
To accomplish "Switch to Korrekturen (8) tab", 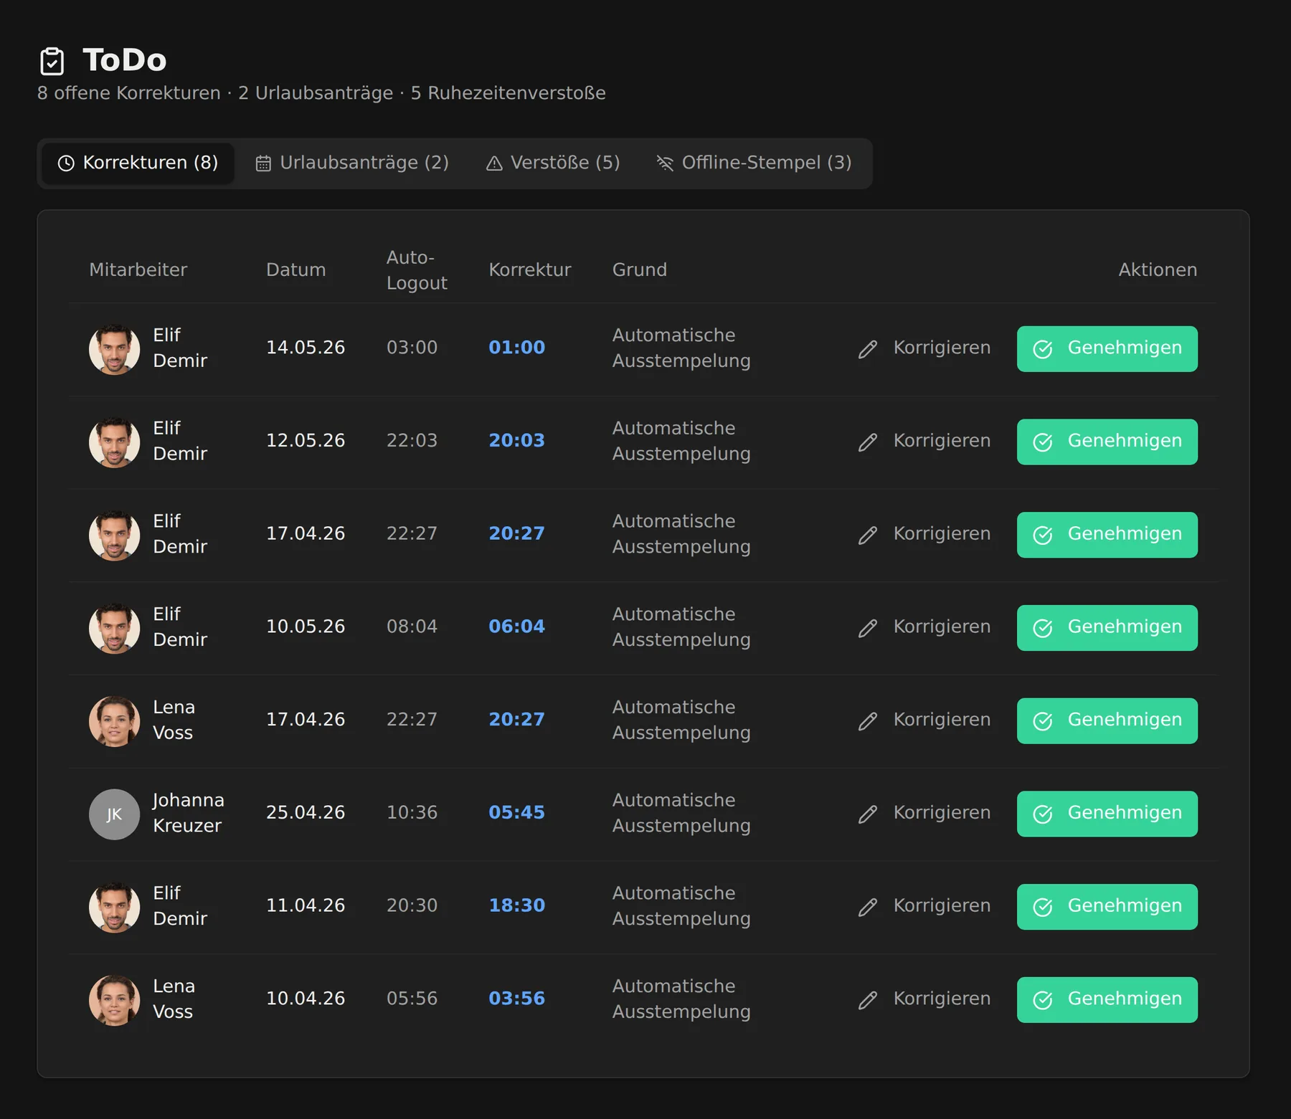I will (x=138, y=163).
